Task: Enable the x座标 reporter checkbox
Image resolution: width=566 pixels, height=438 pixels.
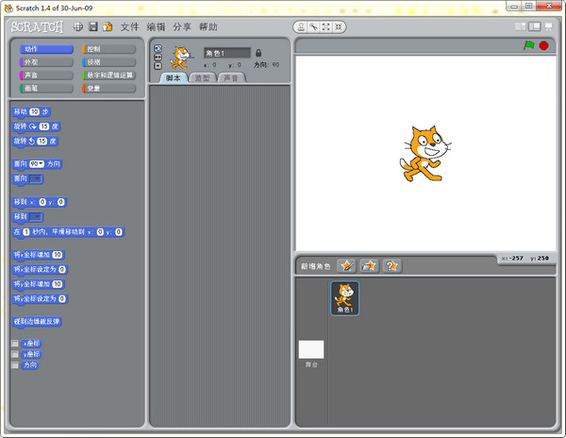Action: [x=15, y=343]
